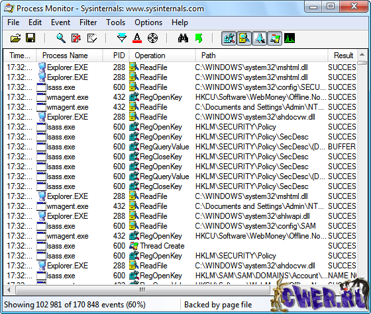Click the Find binoculars icon
The image size is (371, 314).
coord(183,38)
